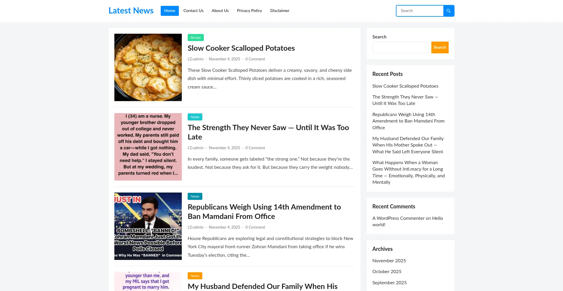The image size is (563, 291).
Task: Click the sidebar search text box
Action: pyautogui.click(x=400, y=47)
